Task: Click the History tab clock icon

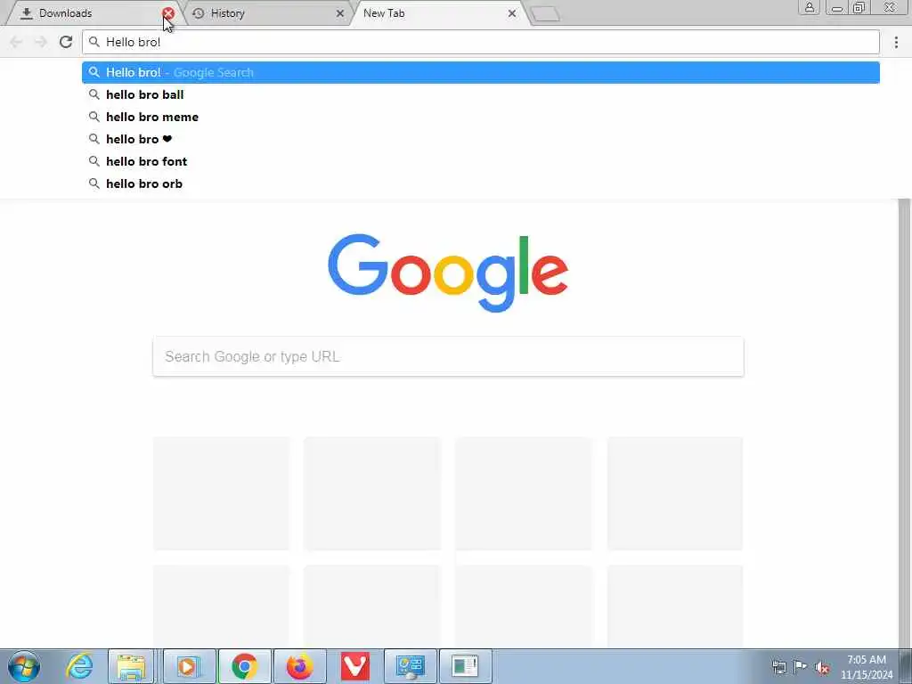Action: pos(198,13)
